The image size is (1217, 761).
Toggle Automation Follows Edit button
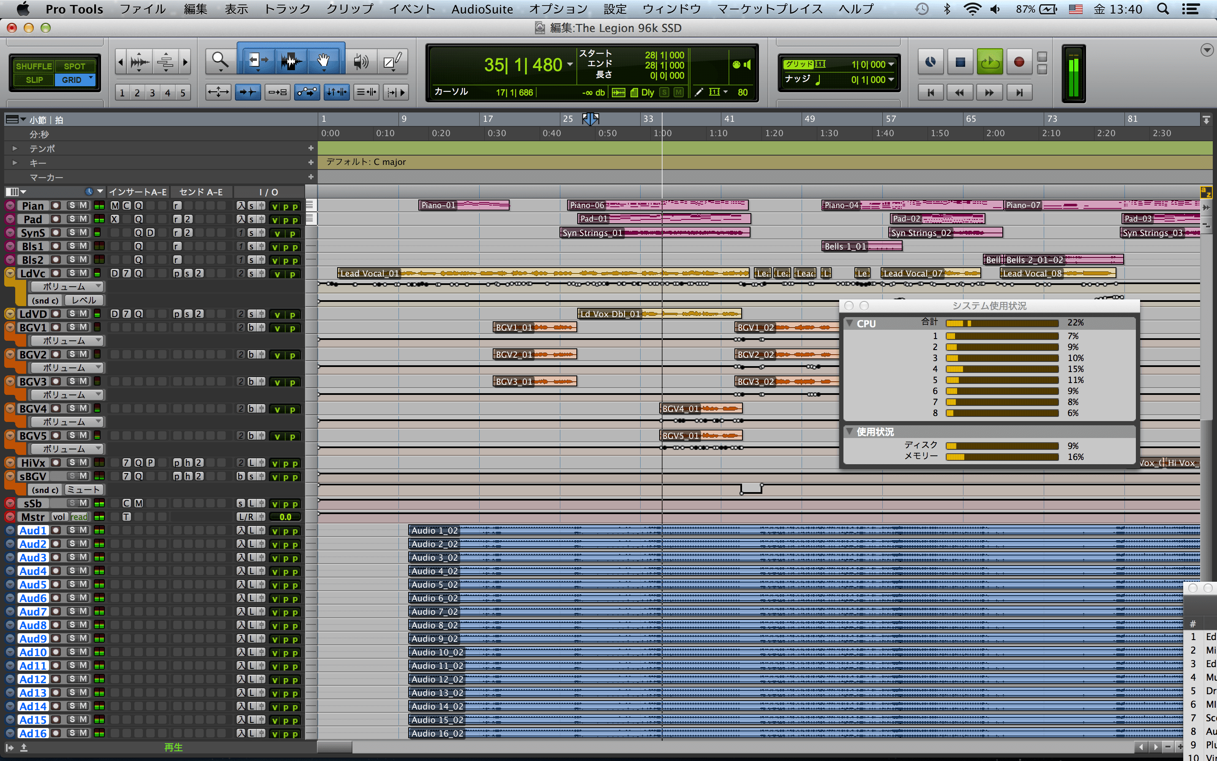pyautogui.click(x=307, y=92)
